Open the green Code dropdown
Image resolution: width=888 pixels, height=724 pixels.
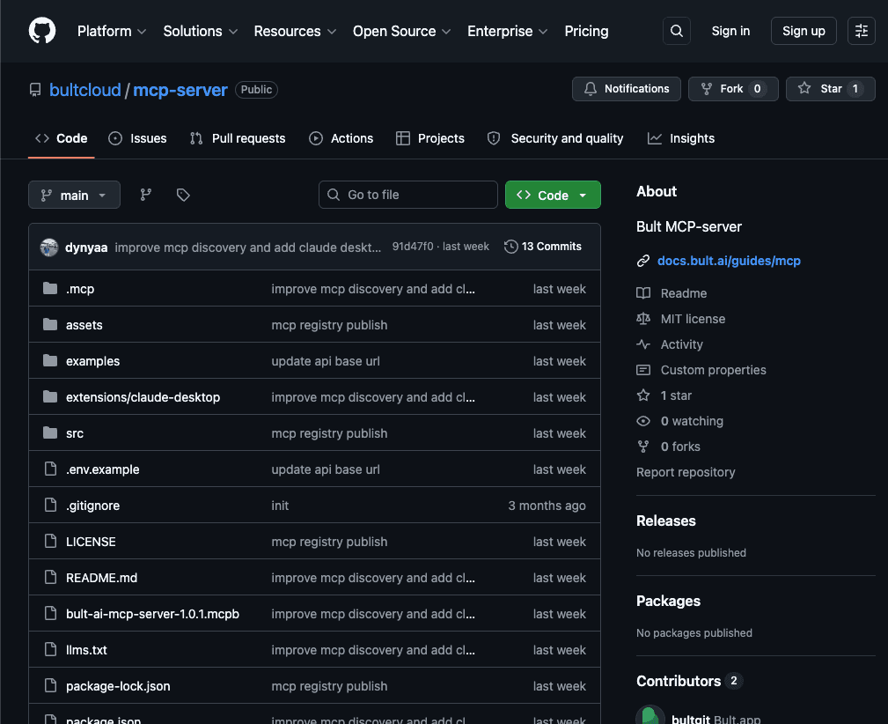point(553,195)
